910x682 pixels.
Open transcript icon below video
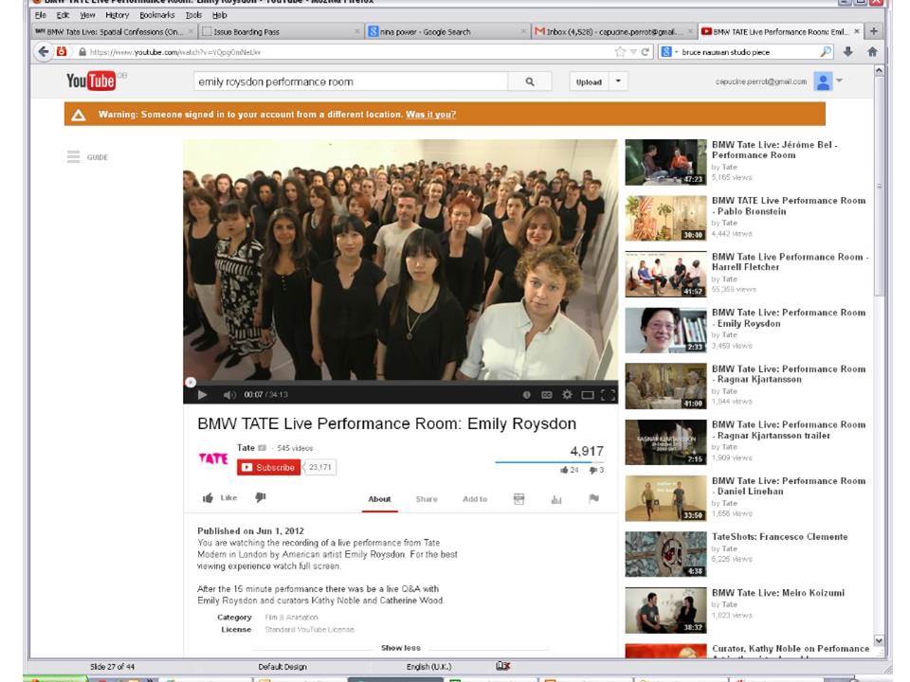(519, 499)
